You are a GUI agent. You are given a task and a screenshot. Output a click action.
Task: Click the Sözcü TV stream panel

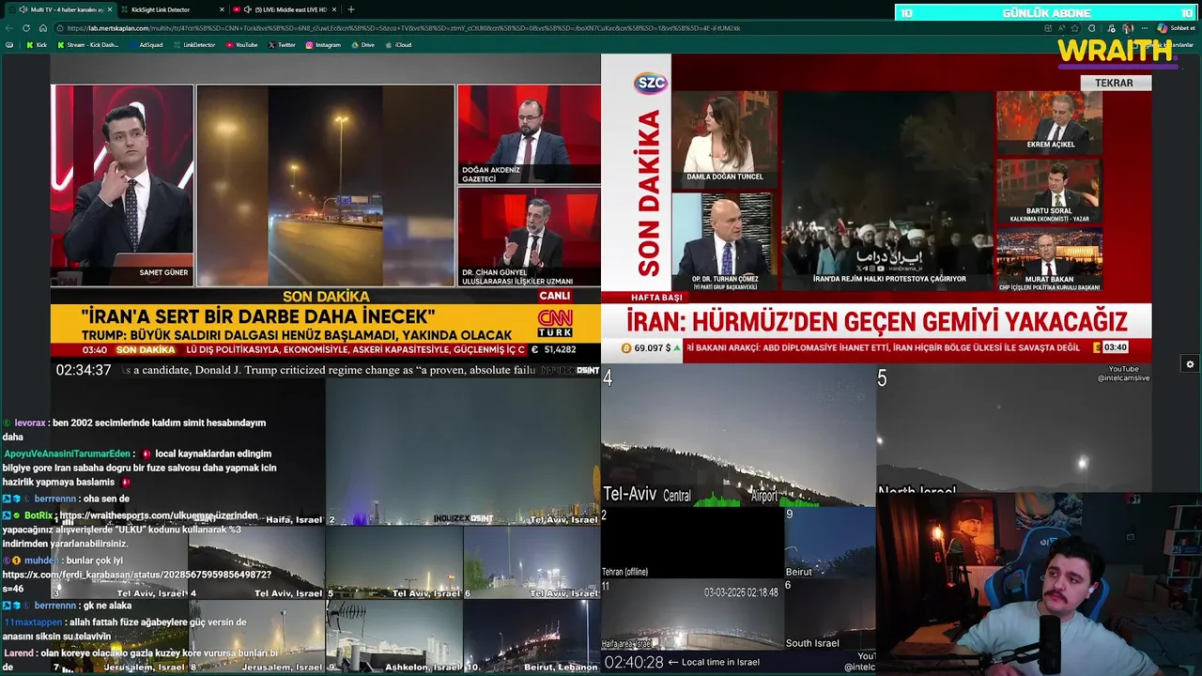pyautogui.click(x=876, y=207)
